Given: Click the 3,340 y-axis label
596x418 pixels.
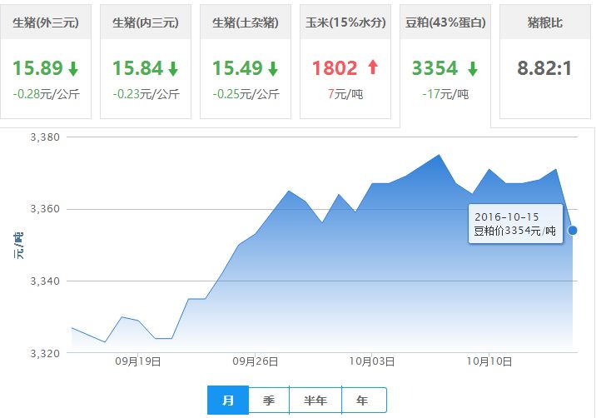Looking at the screenshot, I should 45,281.
